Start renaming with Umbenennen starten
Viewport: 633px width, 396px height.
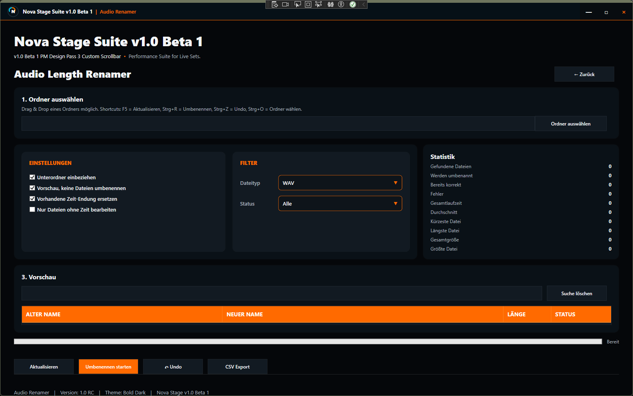tap(108, 367)
